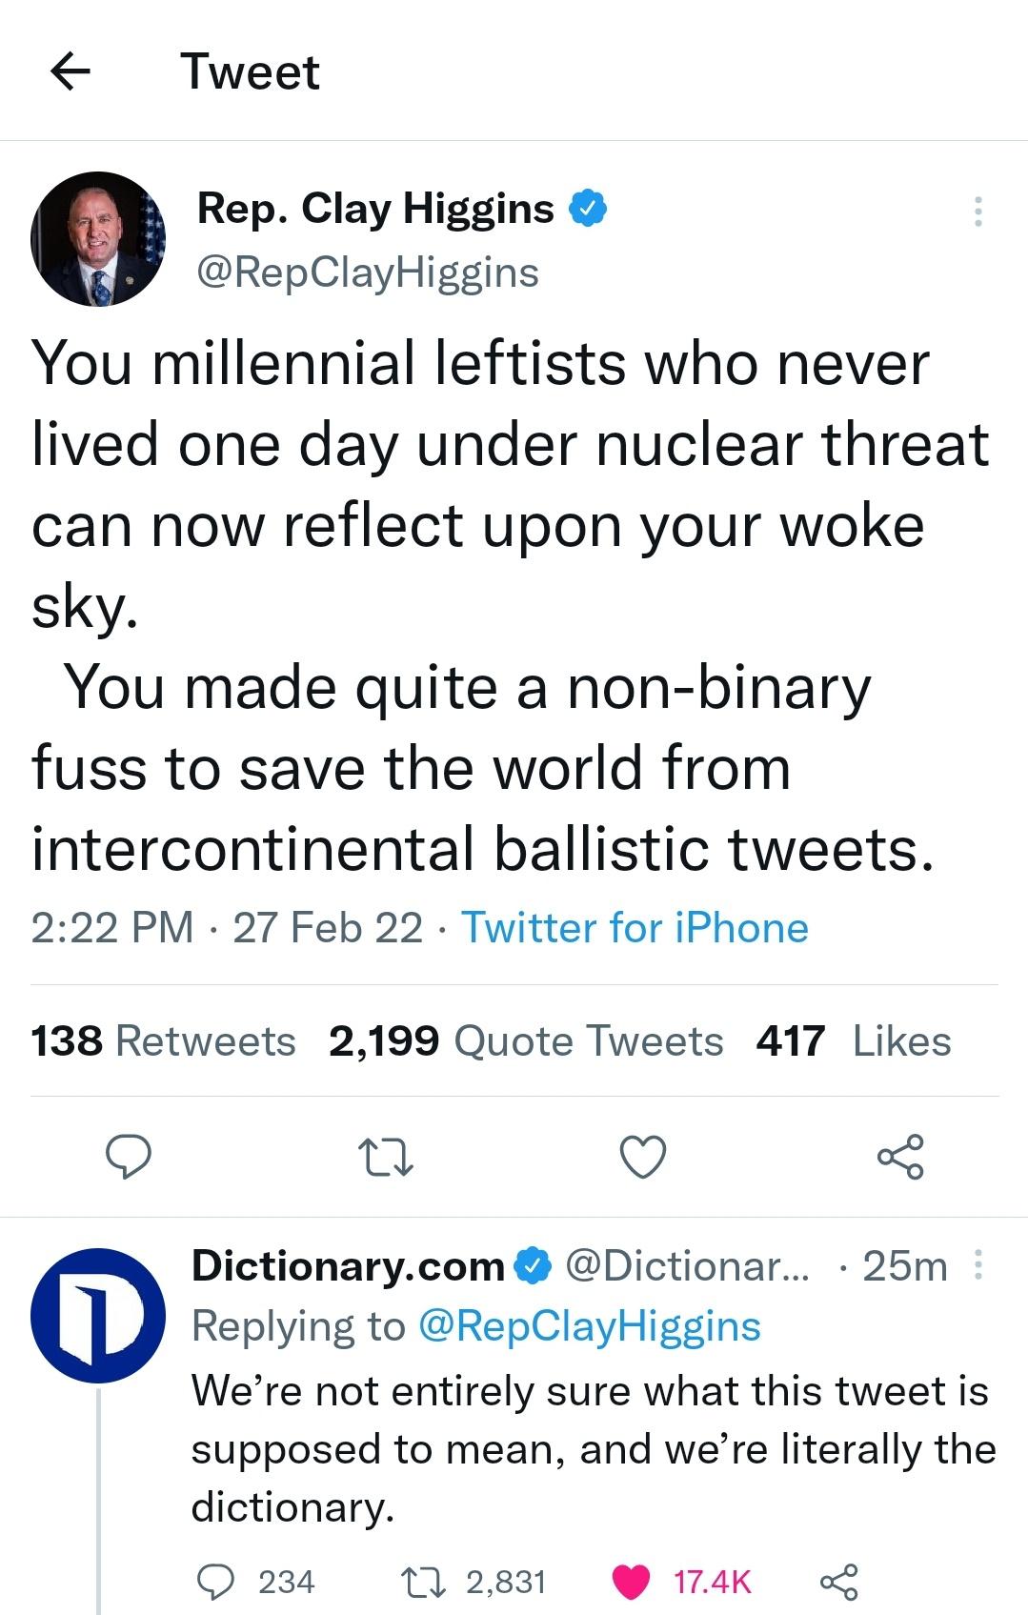The width and height of the screenshot is (1028, 1615).
Task: Open Rep. Clay Higgins display name
Action: tap(375, 209)
